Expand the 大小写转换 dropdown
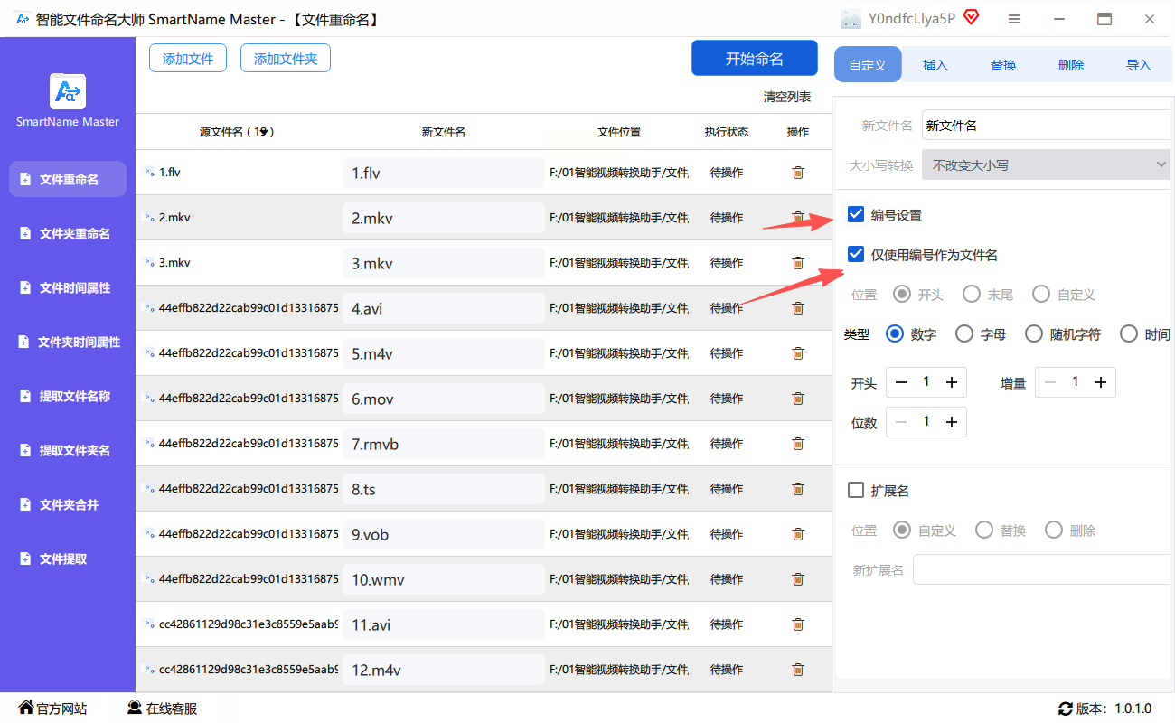The height and width of the screenshot is (723, 1175). (x=1046, y=165)
